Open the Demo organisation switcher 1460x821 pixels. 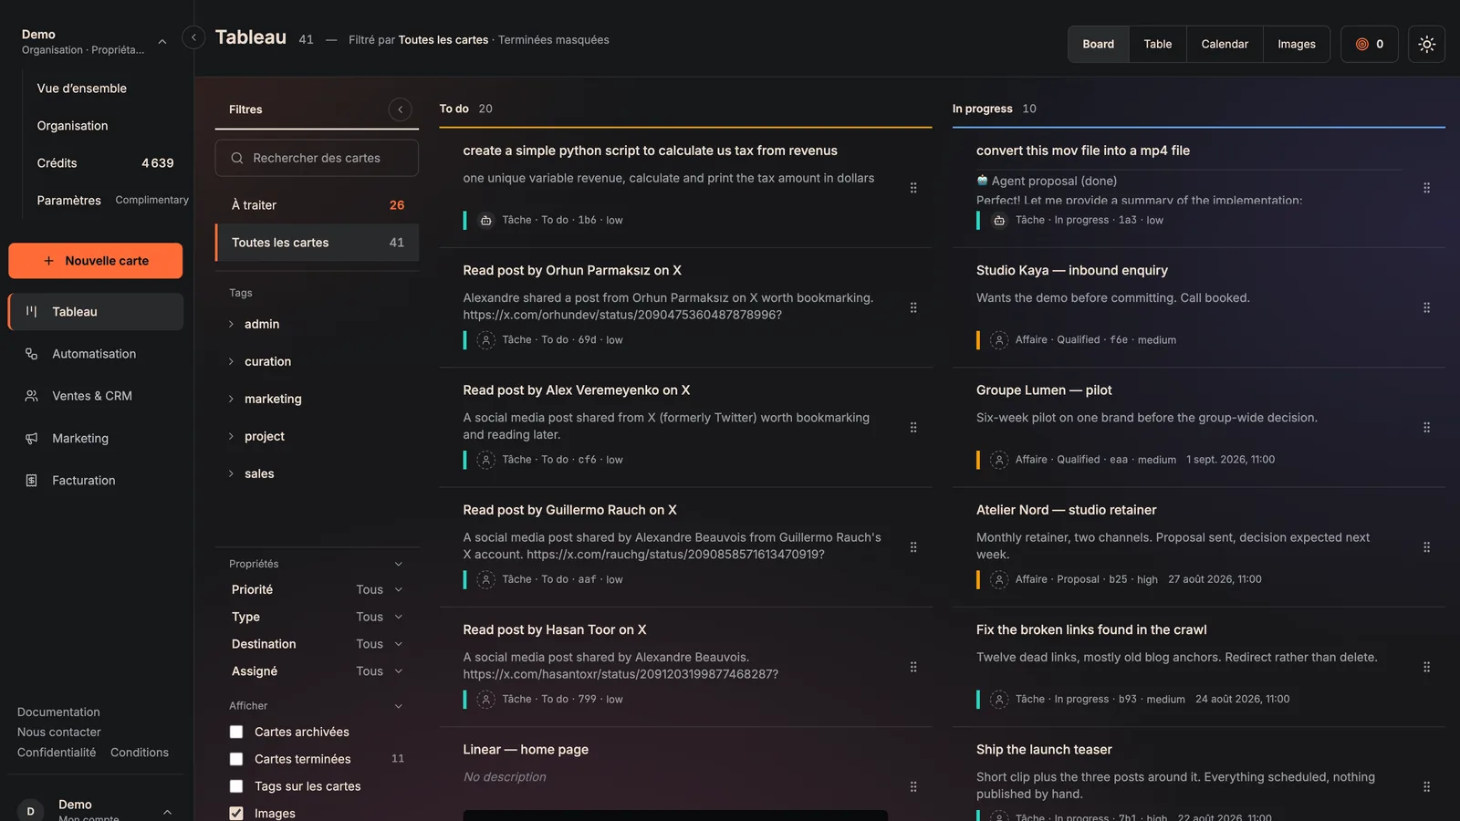coord(95,42)
